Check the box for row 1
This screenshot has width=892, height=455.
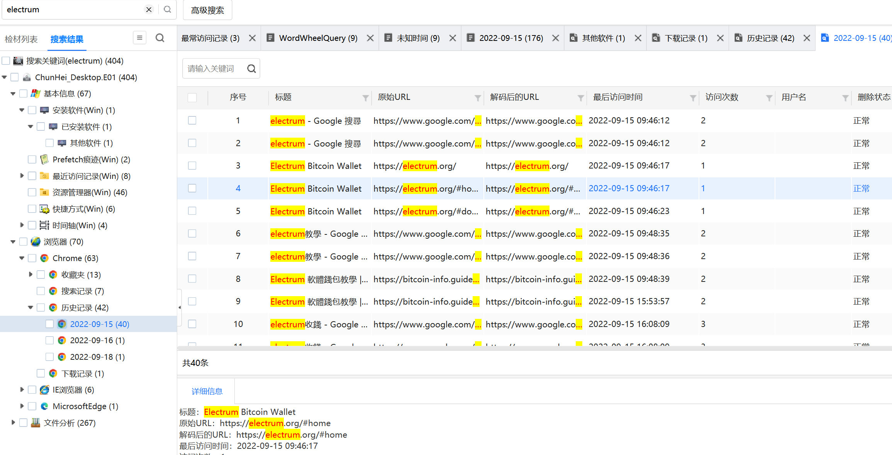[x=192, y=120]
